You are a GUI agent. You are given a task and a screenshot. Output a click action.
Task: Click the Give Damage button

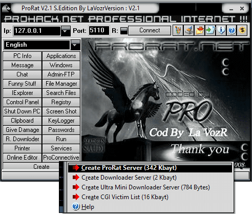(23, 130)
